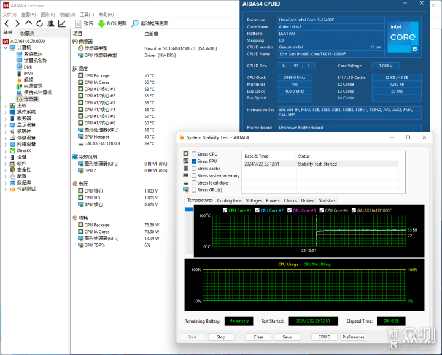The image size is (442, 355).
Task: Open the 文件(F) menu
Action: 10,14
